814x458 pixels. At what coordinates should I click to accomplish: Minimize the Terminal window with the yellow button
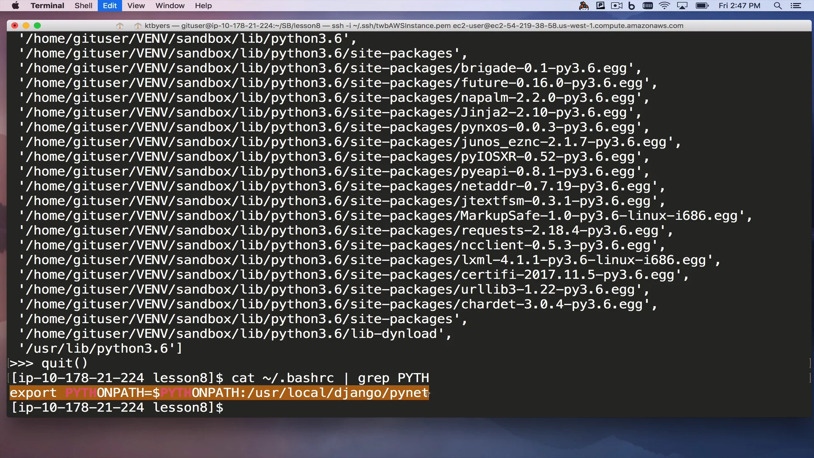coord(26,25)
